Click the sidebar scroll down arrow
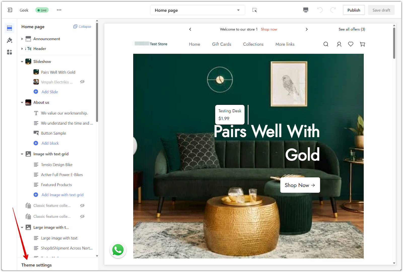The image size is (403, 272). [x=97, y=256]
